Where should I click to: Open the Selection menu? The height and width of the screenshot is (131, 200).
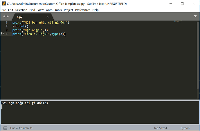(21, 10)
